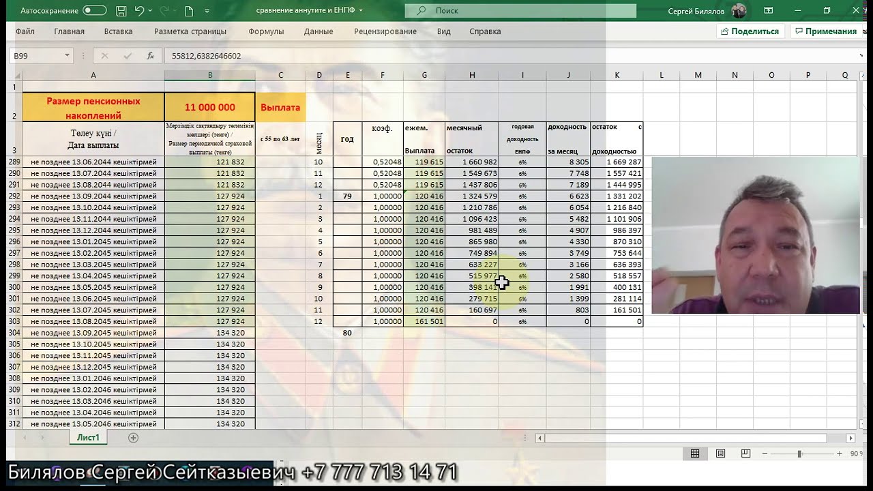Open the Customize Quick Access Toolbar dropdown
873x491 pixels.
(x=207, y=11)
